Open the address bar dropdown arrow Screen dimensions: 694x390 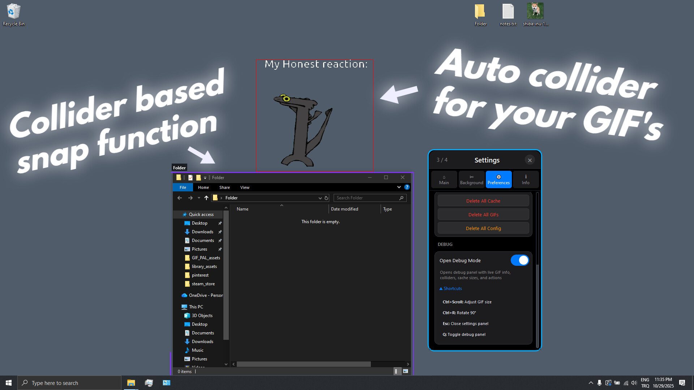(x=320, y=198)
